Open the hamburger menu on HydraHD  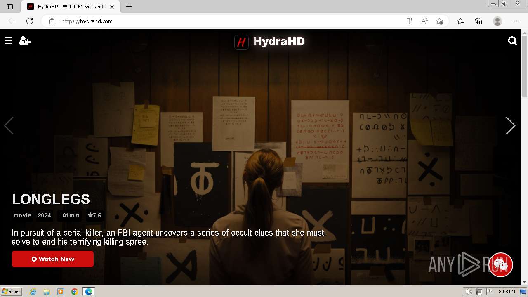coord(8,41)
